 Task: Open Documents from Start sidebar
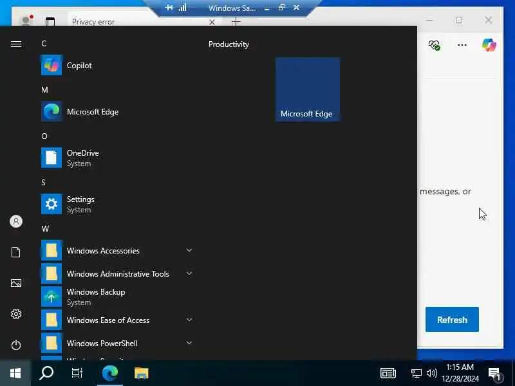(x=15, y=252)
